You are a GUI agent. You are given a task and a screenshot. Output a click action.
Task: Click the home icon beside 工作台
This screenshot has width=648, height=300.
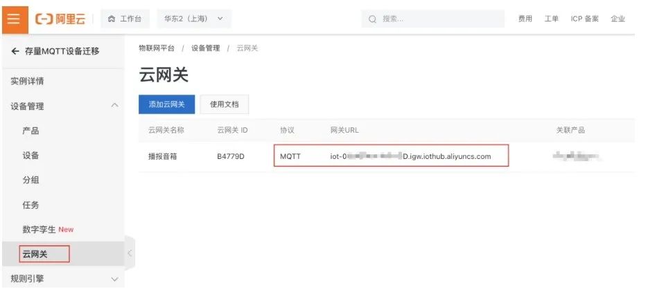(x=111, y=19)
